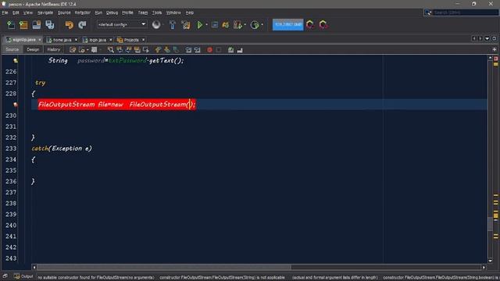Open the show opened documents list arrow
Viewport: 500px width, 281px height.
tap(487, 38)
